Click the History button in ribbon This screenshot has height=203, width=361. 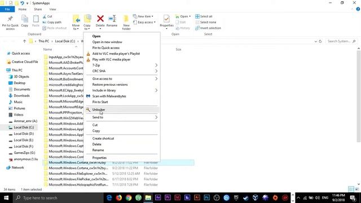click(183, 28)
